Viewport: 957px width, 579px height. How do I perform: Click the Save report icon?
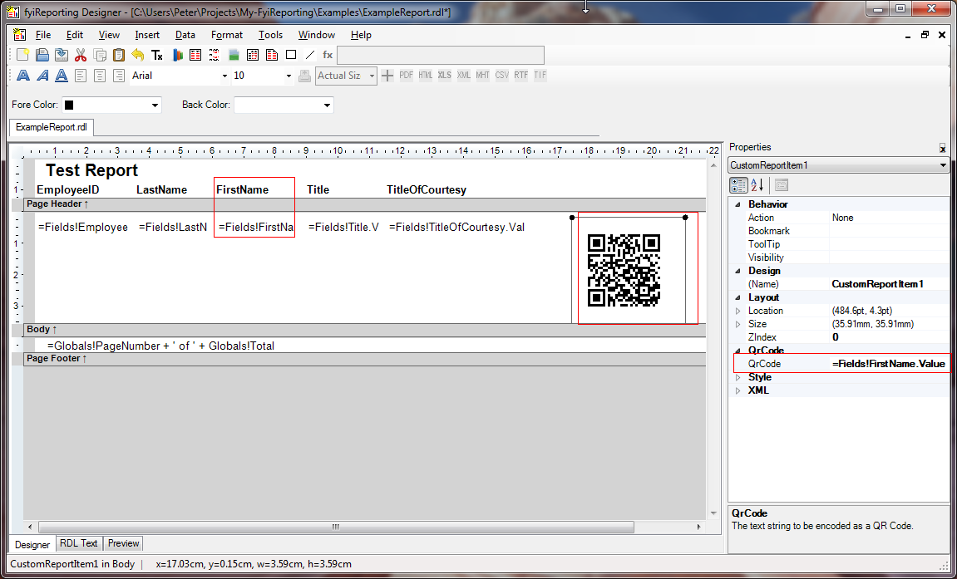(x=61, y=55)
